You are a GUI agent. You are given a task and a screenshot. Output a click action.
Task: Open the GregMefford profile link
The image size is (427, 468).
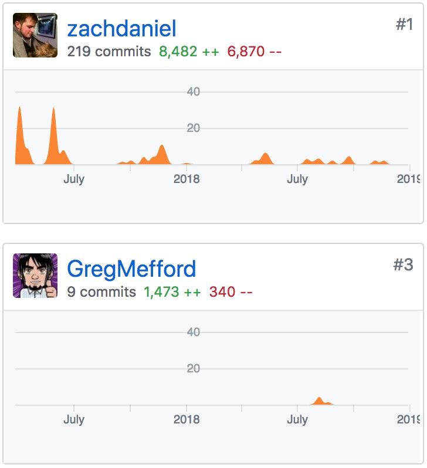131,269
